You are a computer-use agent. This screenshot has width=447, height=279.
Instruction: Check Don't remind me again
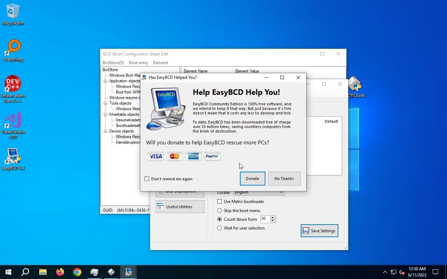coord(147,179)
